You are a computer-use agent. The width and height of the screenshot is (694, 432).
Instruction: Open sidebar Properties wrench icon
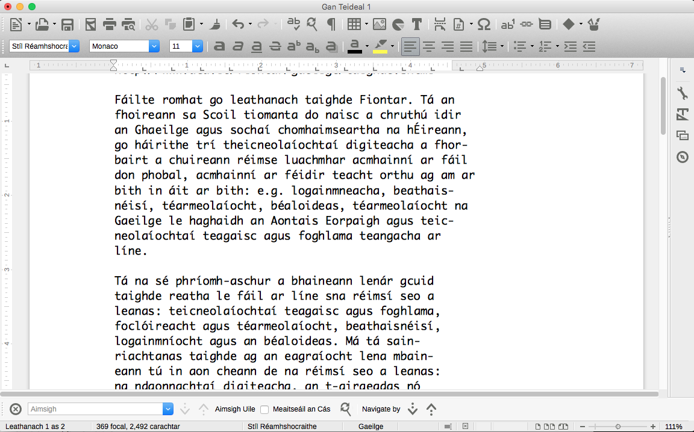coord(683,93)
